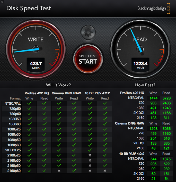Click Cinema DNG 2K DCI write value 133

pyautogui.click(x=153, y=143)
